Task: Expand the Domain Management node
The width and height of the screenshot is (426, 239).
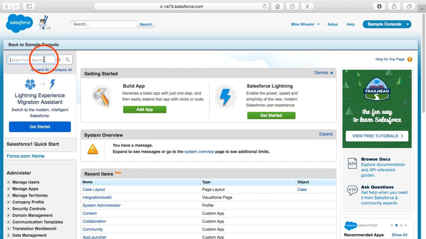Action: 9,215
